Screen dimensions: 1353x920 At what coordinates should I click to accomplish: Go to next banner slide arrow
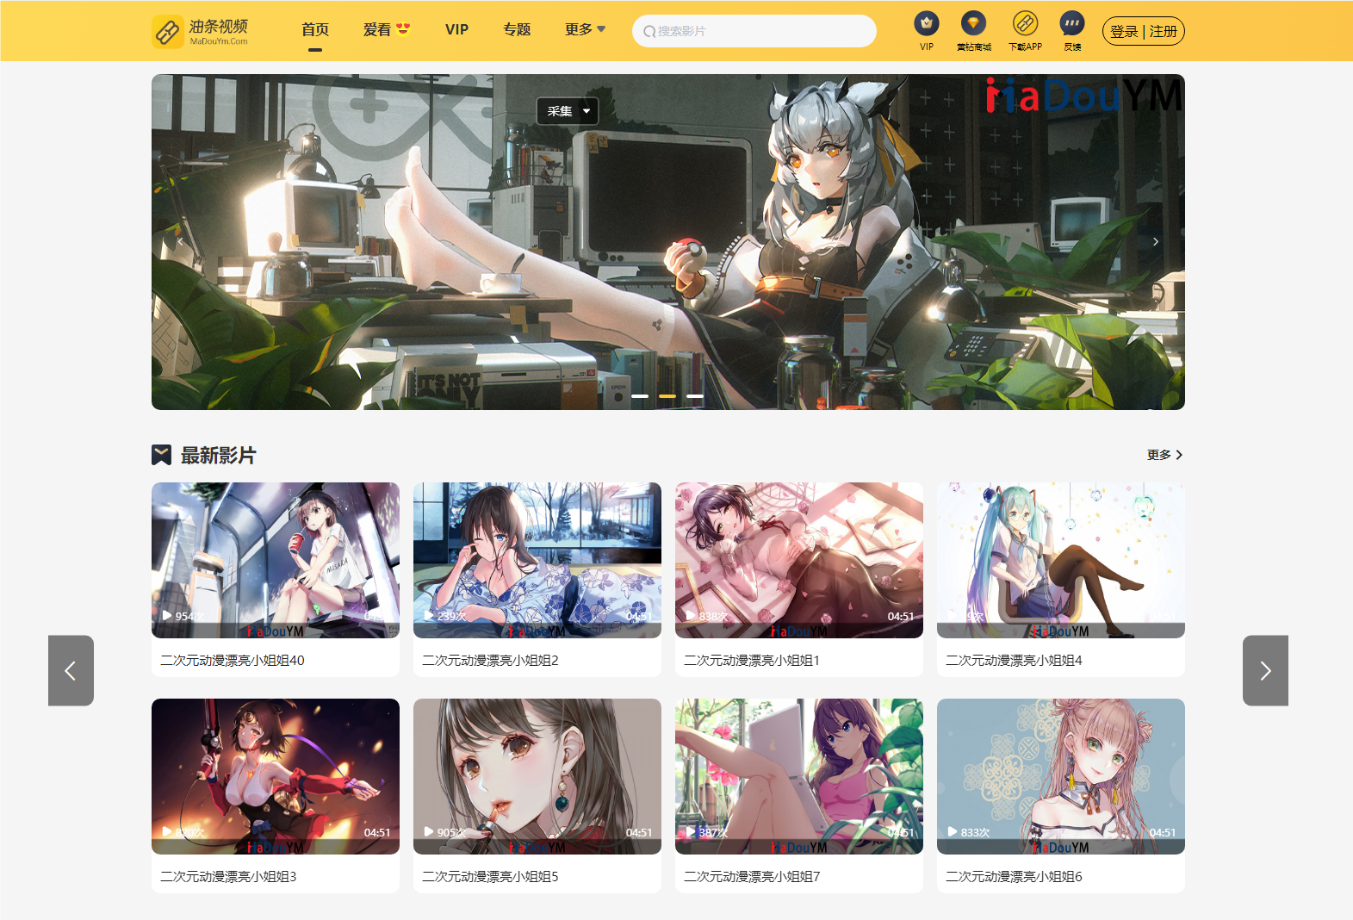point(1156,242)
